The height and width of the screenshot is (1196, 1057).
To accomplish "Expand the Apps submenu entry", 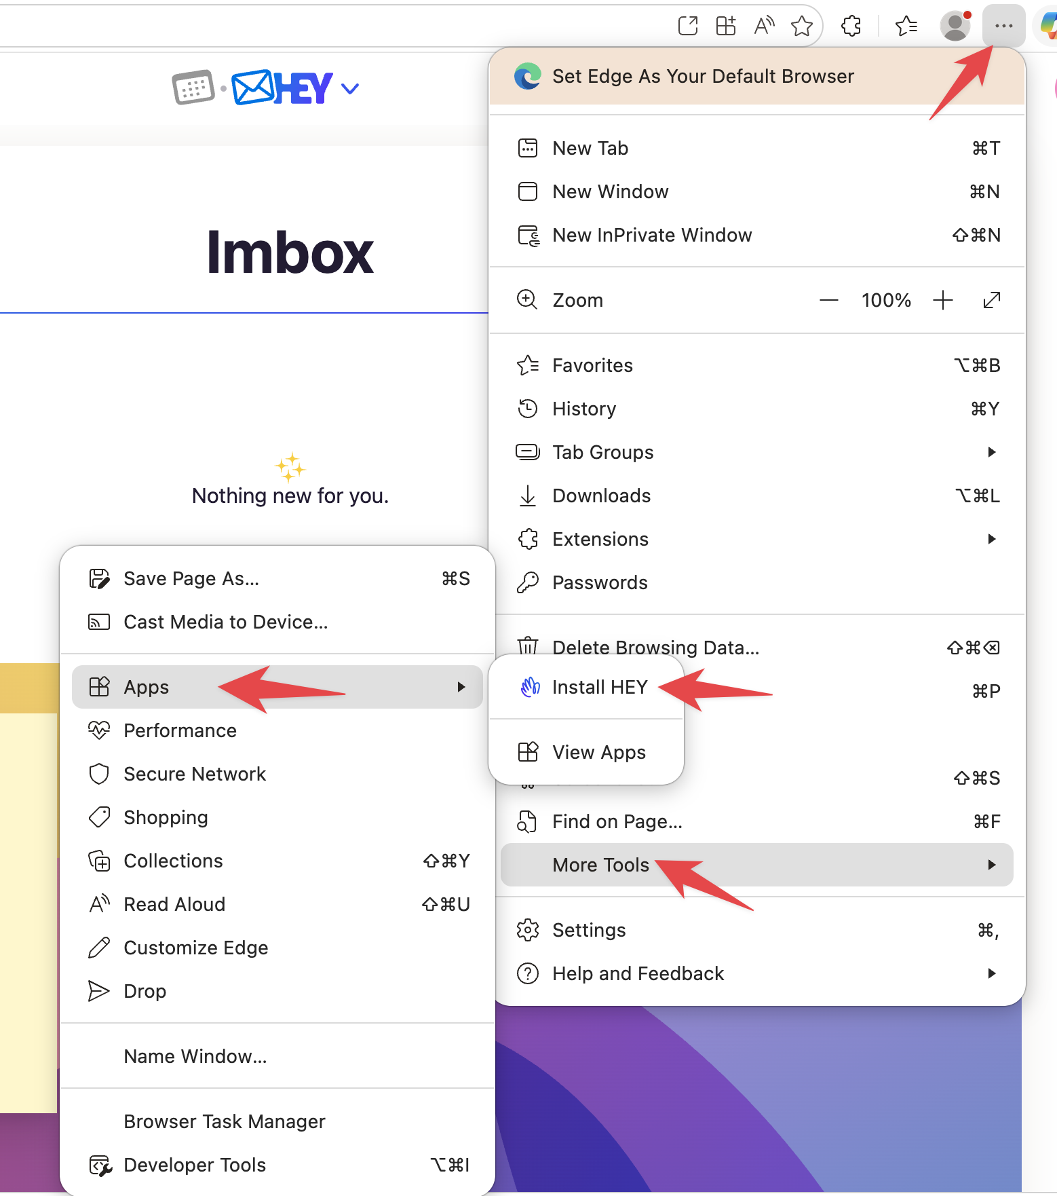I will pos(277,687).
